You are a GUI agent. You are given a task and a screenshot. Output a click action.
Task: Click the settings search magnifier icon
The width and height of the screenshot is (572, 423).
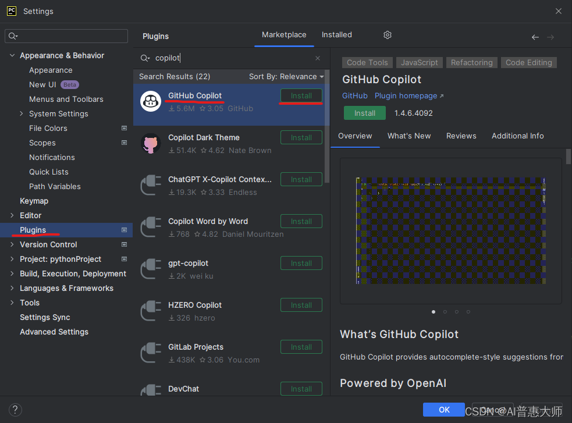point(13,36)
